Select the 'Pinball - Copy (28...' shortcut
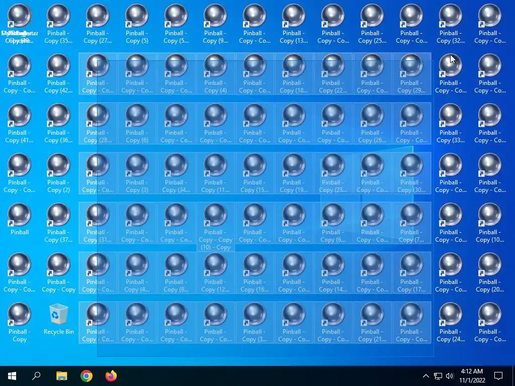515x386 pixels. pyautogui.click(x=98, y=124)
